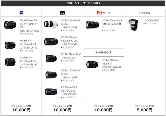This screenshot has height=117, width=166.
Task: Click the FE 24-105mm F4 G lens image
Action: [52, 75]
